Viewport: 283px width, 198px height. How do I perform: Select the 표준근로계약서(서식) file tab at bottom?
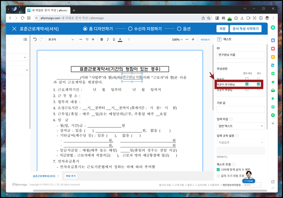pos(44,176)
